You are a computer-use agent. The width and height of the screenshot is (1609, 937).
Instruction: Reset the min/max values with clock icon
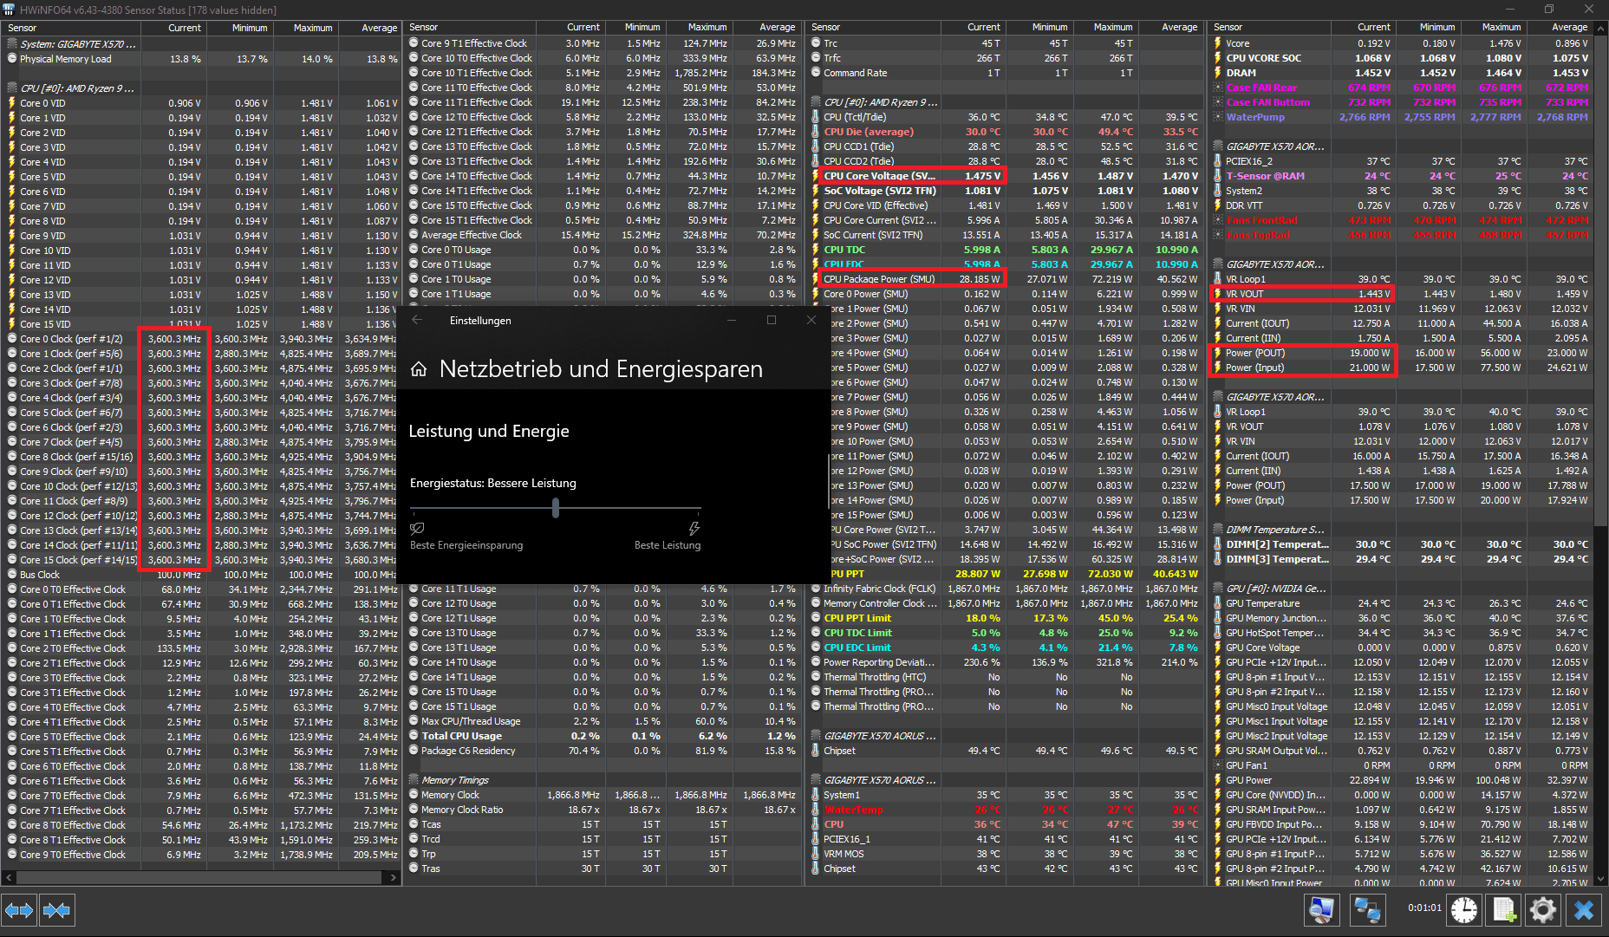(1464, 910)
